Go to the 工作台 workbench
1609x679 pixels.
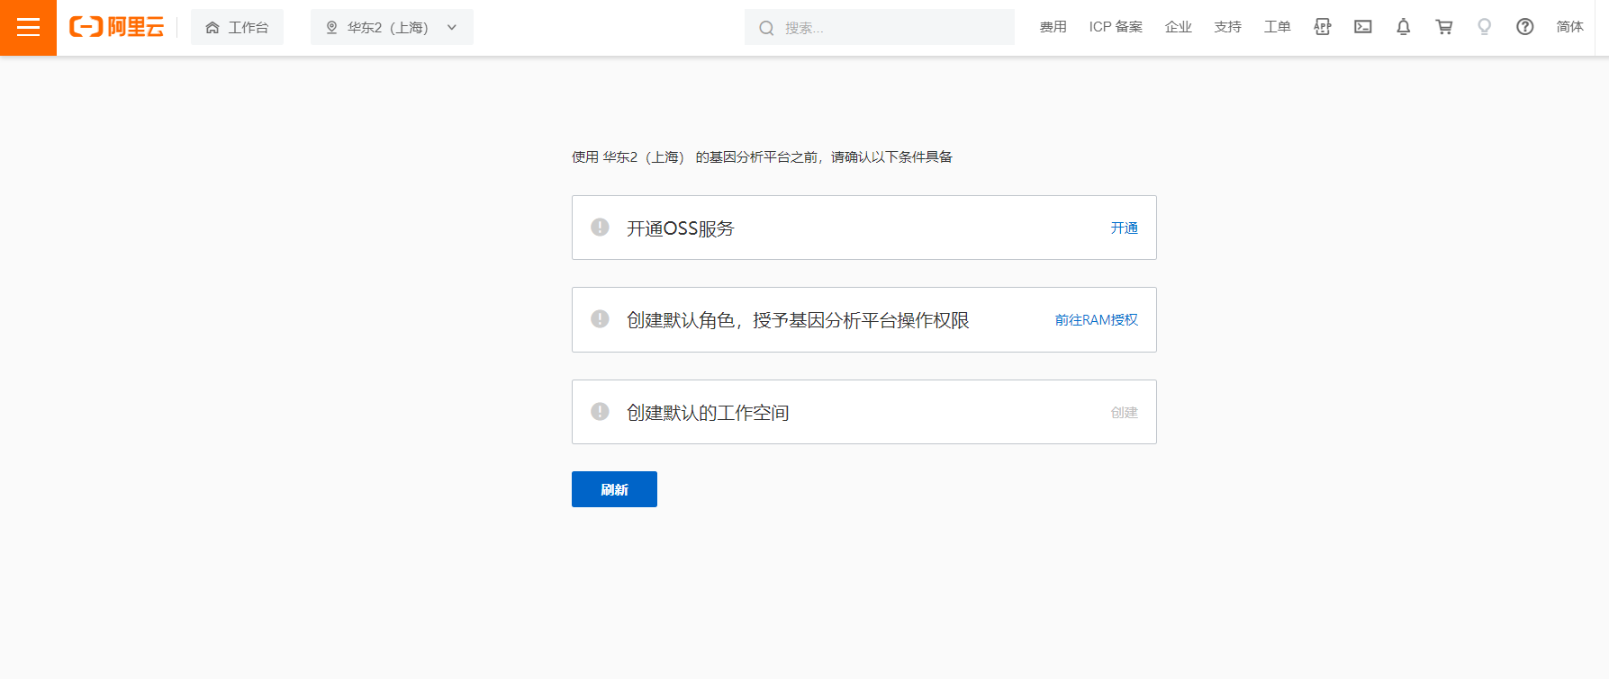(238, 28)
